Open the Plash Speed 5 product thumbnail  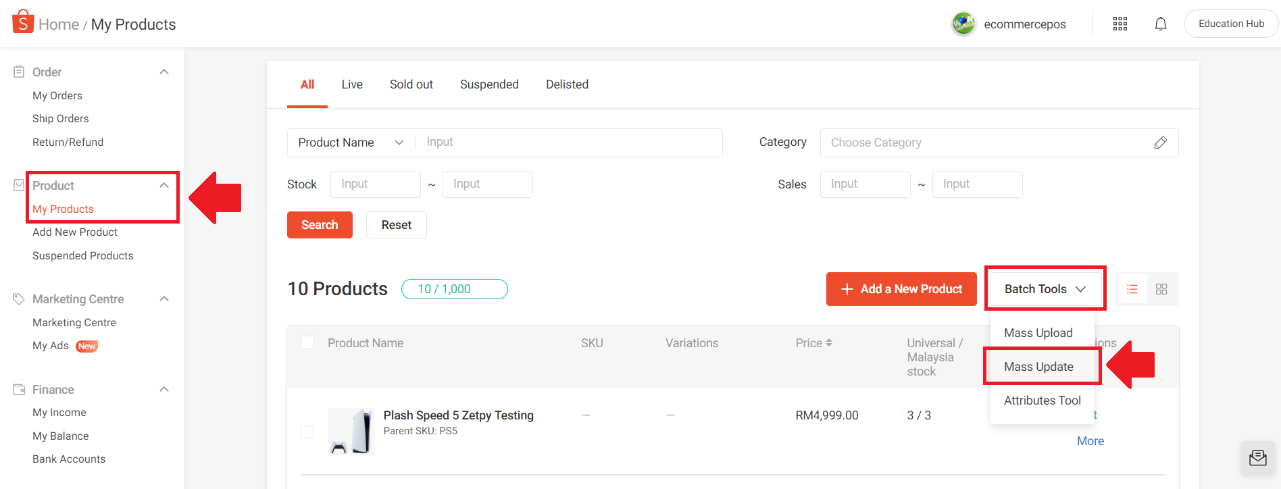click(351, 431)
